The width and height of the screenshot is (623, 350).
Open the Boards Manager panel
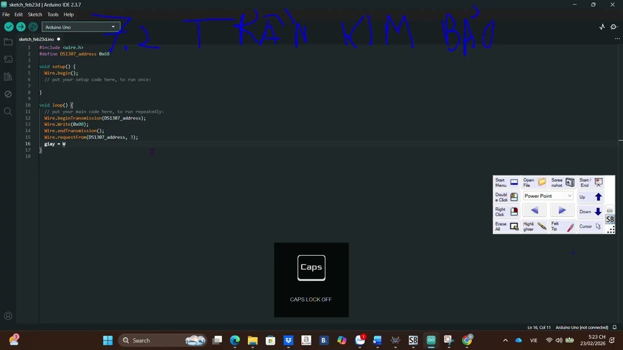click(x=8, y=59)
